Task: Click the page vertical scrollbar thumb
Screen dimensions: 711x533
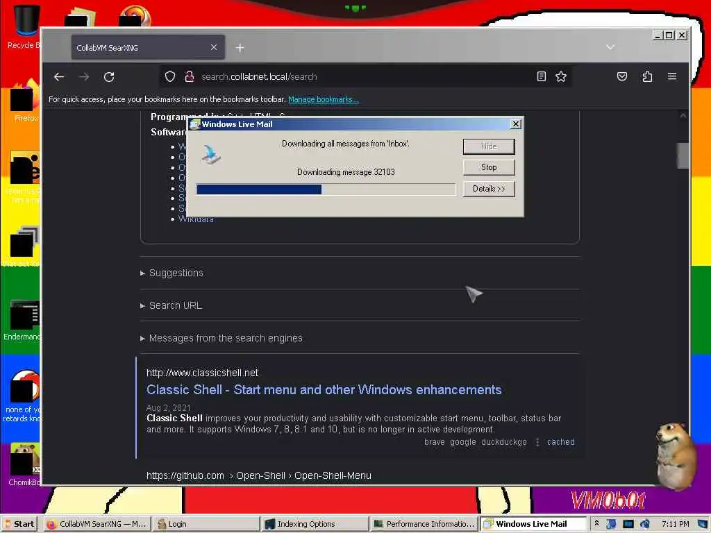Action: click(683, 155)
